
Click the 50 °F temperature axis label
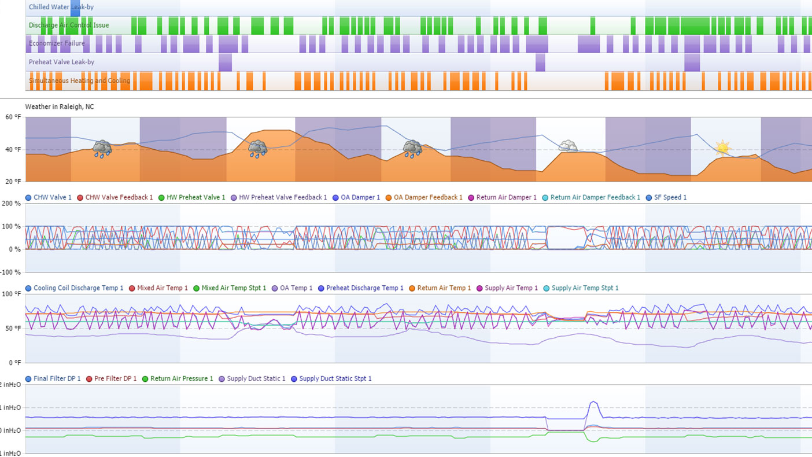point(13,329)
